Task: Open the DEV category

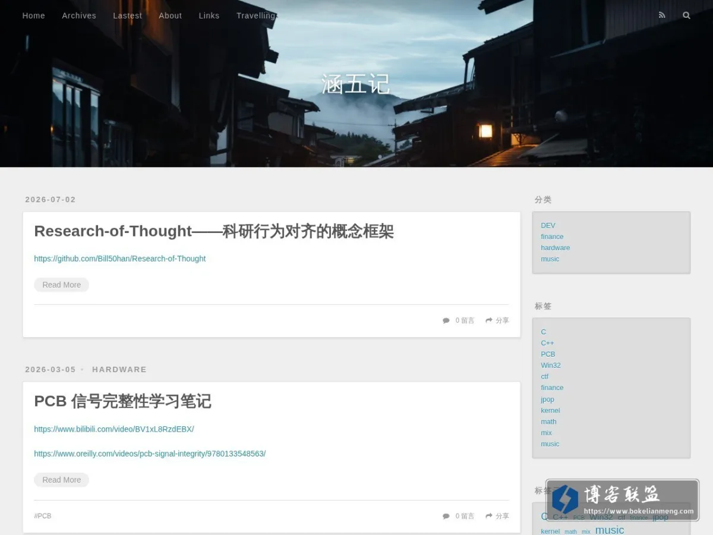Action: [548, 225]
